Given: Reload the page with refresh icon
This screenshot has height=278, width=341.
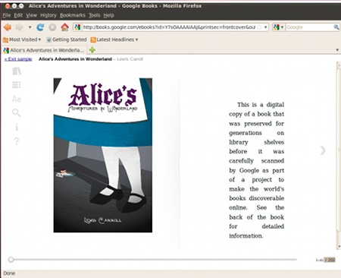Looking at the screenshot, I should [40, 27].
